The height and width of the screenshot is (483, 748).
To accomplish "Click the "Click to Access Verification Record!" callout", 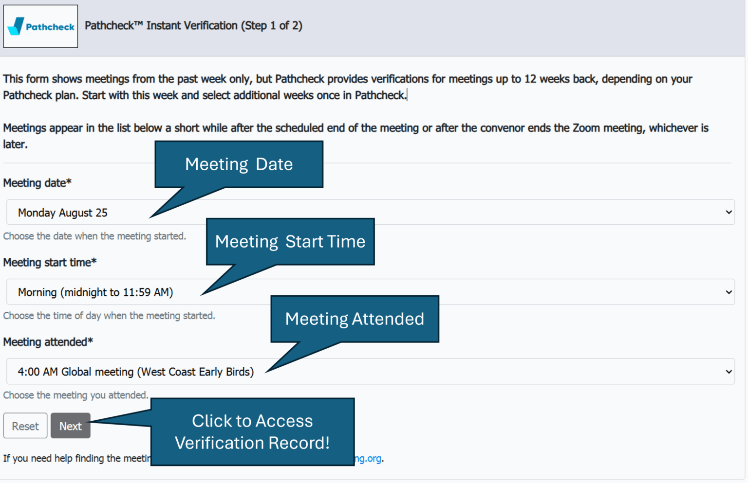I will 252,432.
